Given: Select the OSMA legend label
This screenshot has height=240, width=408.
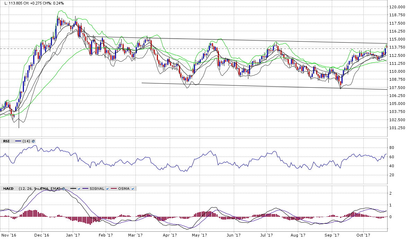Looking at the screenshot, I should click(x=124, y=189).
